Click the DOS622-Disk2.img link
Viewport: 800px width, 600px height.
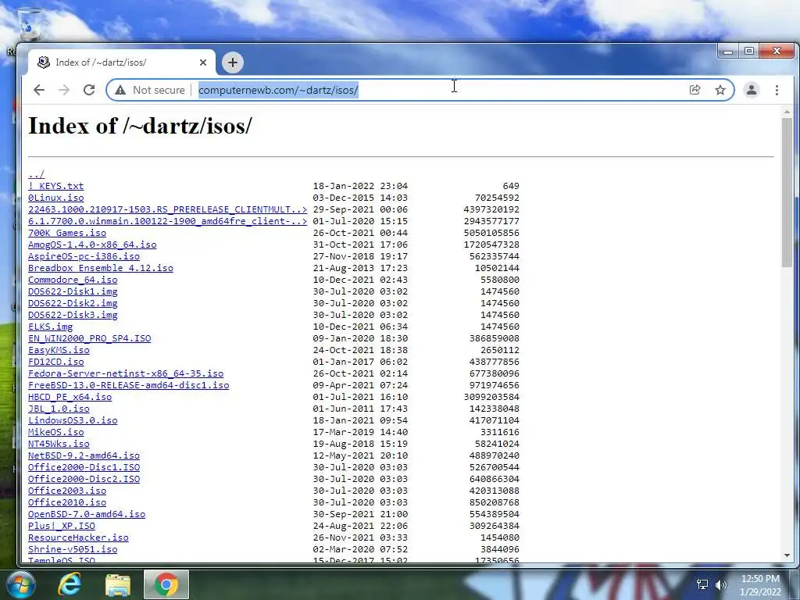pos(73,304)
